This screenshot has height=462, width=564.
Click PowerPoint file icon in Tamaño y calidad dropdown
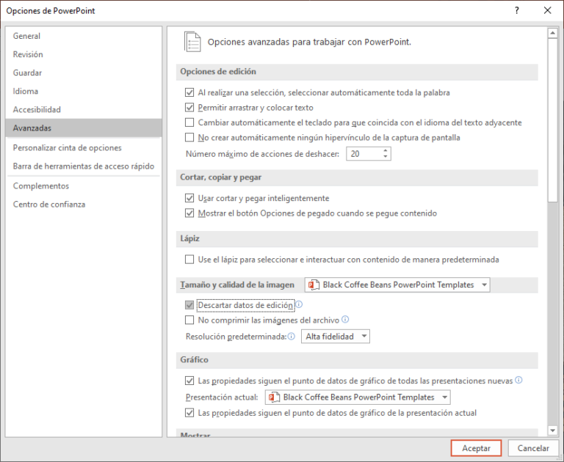(313, 285)
